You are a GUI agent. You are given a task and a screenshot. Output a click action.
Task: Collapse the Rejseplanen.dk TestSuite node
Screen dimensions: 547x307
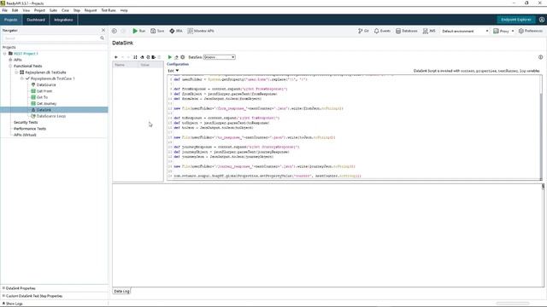pos(16,72)
